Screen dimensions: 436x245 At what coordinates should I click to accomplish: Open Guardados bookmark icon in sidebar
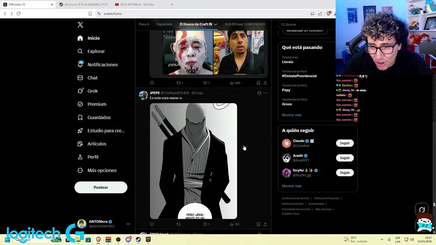pyautogui.click(x=80, y=117)
